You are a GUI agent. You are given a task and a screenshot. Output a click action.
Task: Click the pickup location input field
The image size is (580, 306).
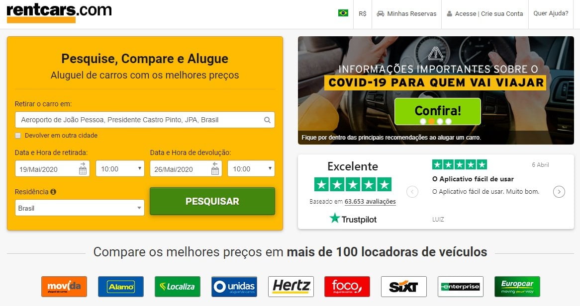[x=145, y=120]
